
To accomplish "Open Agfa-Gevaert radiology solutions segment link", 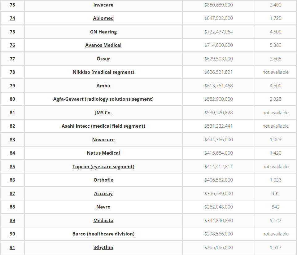I will 103,99.
